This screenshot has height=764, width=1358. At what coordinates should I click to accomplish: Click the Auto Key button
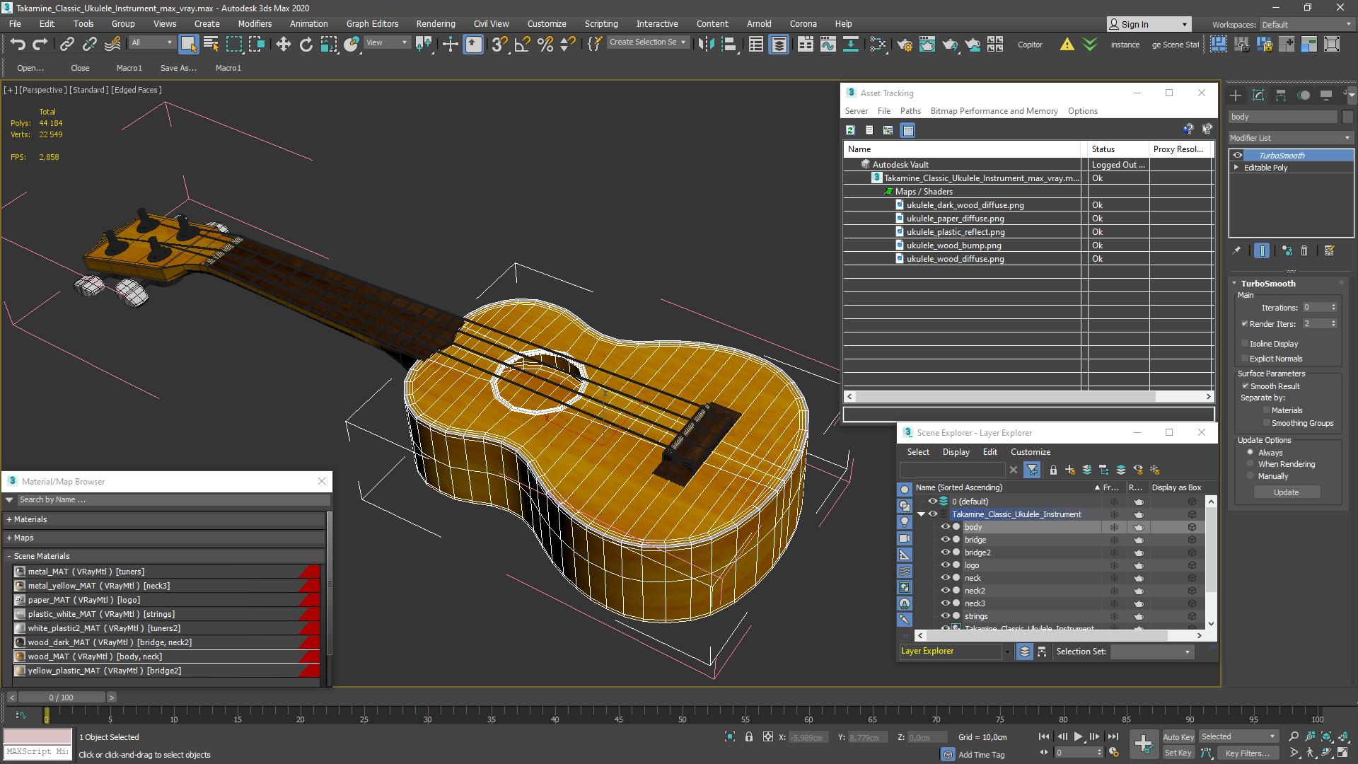click(x=1178, y=736)
